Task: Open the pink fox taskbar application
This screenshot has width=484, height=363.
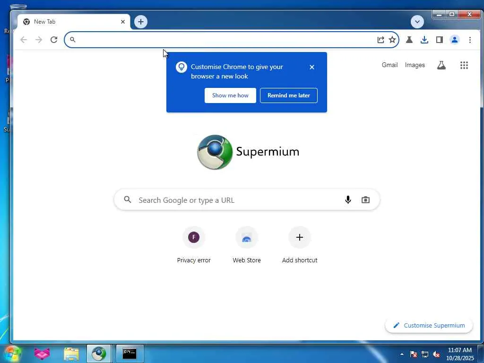Action: coord(42,354)
